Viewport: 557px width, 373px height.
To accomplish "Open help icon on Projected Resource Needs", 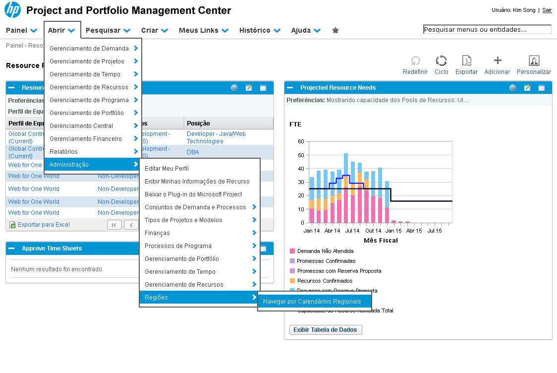I will pos(513,88).
